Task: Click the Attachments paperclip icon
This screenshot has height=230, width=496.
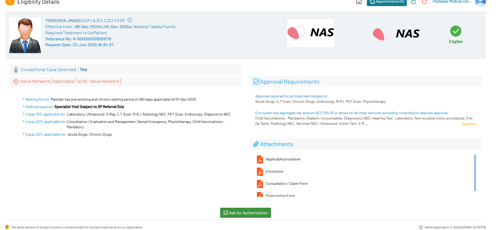Action: pos(256,144)
